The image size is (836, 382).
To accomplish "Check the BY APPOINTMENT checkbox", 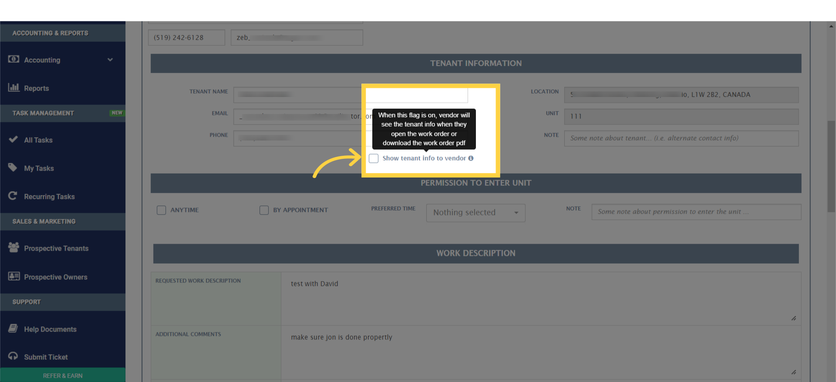I will [x=264, y=210].
